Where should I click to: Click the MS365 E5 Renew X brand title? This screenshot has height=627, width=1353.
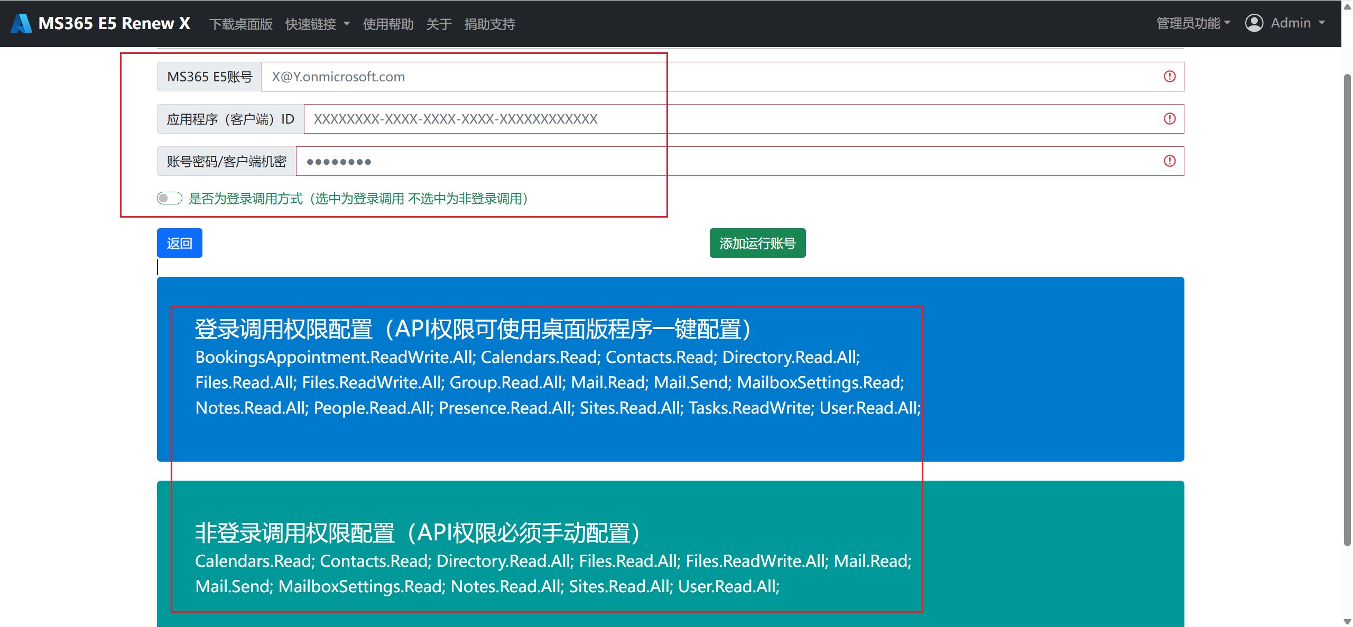pyautogui.click(x=114, y=23)
